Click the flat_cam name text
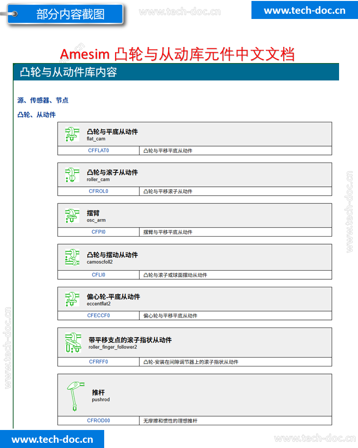The image size is (358, 448). tap(96, 139)
